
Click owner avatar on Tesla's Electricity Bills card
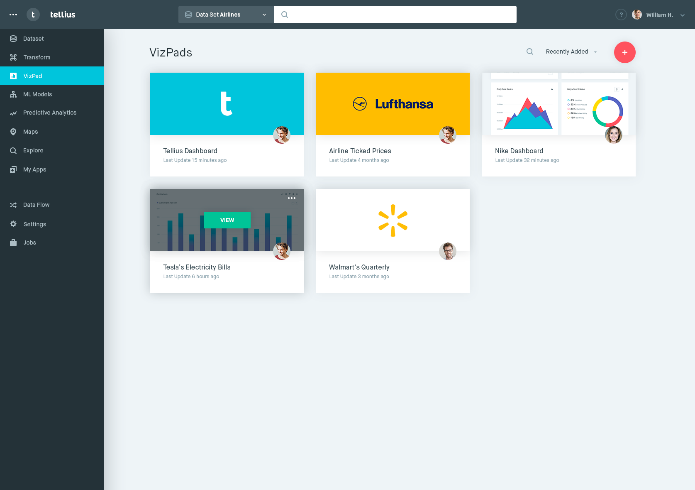pos(282,251)
